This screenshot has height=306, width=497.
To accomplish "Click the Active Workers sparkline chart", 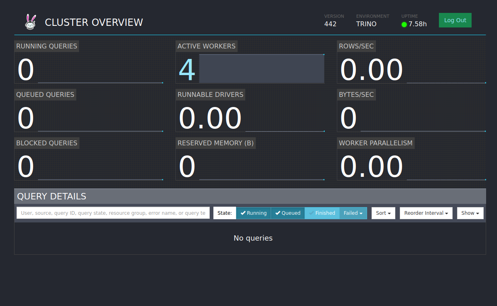I will point(261,69).
